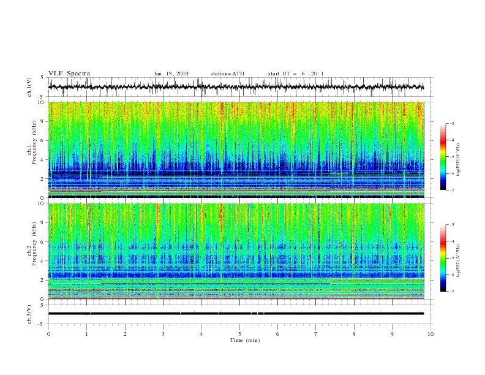485x375 pixels.
Task: Click time axis tick label "2"
Action: (x=125, y=334)
